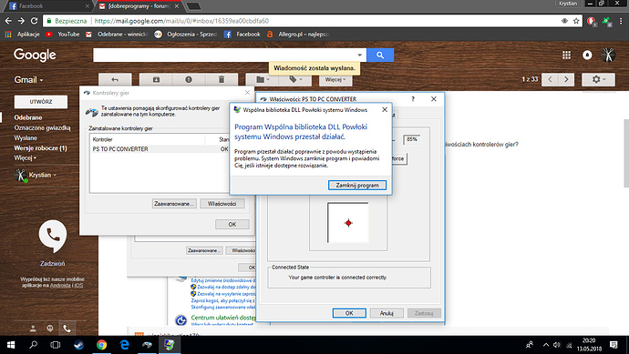
Task: Expand the Move to folder dropdown
Action: pyautogui.click(x=263, y=80)
